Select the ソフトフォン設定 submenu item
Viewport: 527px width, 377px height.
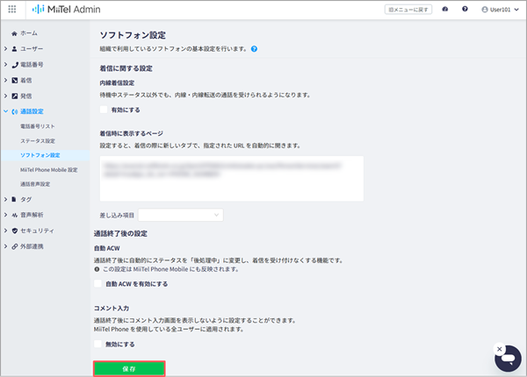[x=40, y=155]
